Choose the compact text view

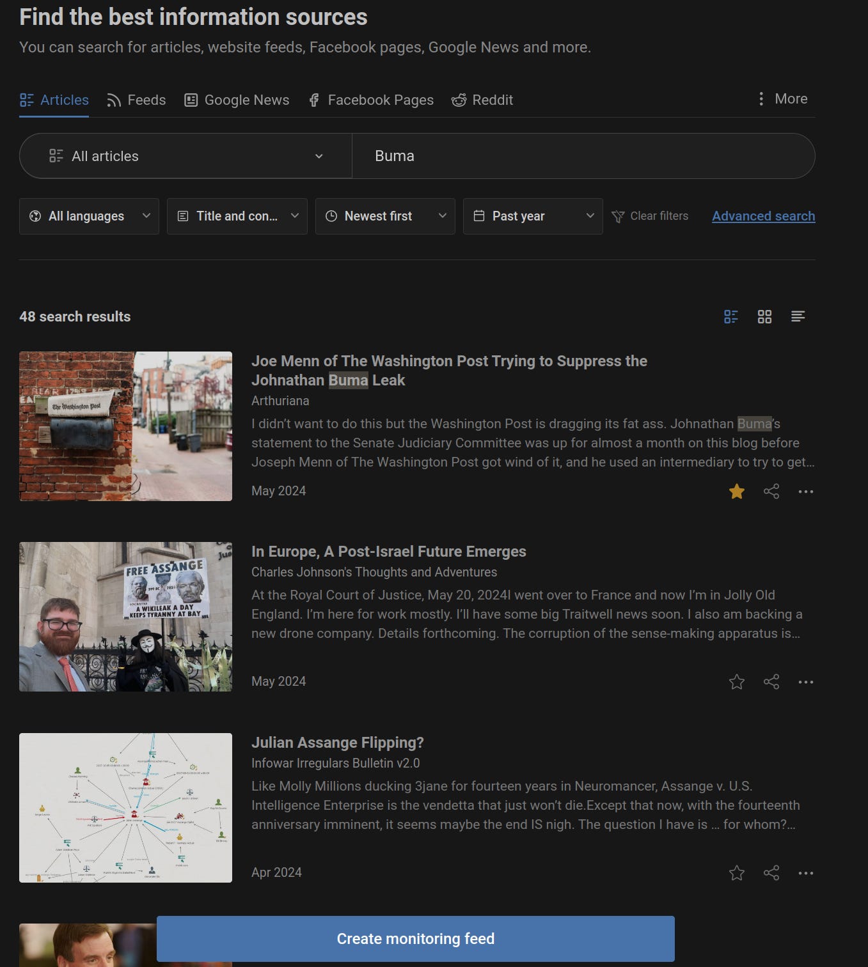[x=798, y=316]
